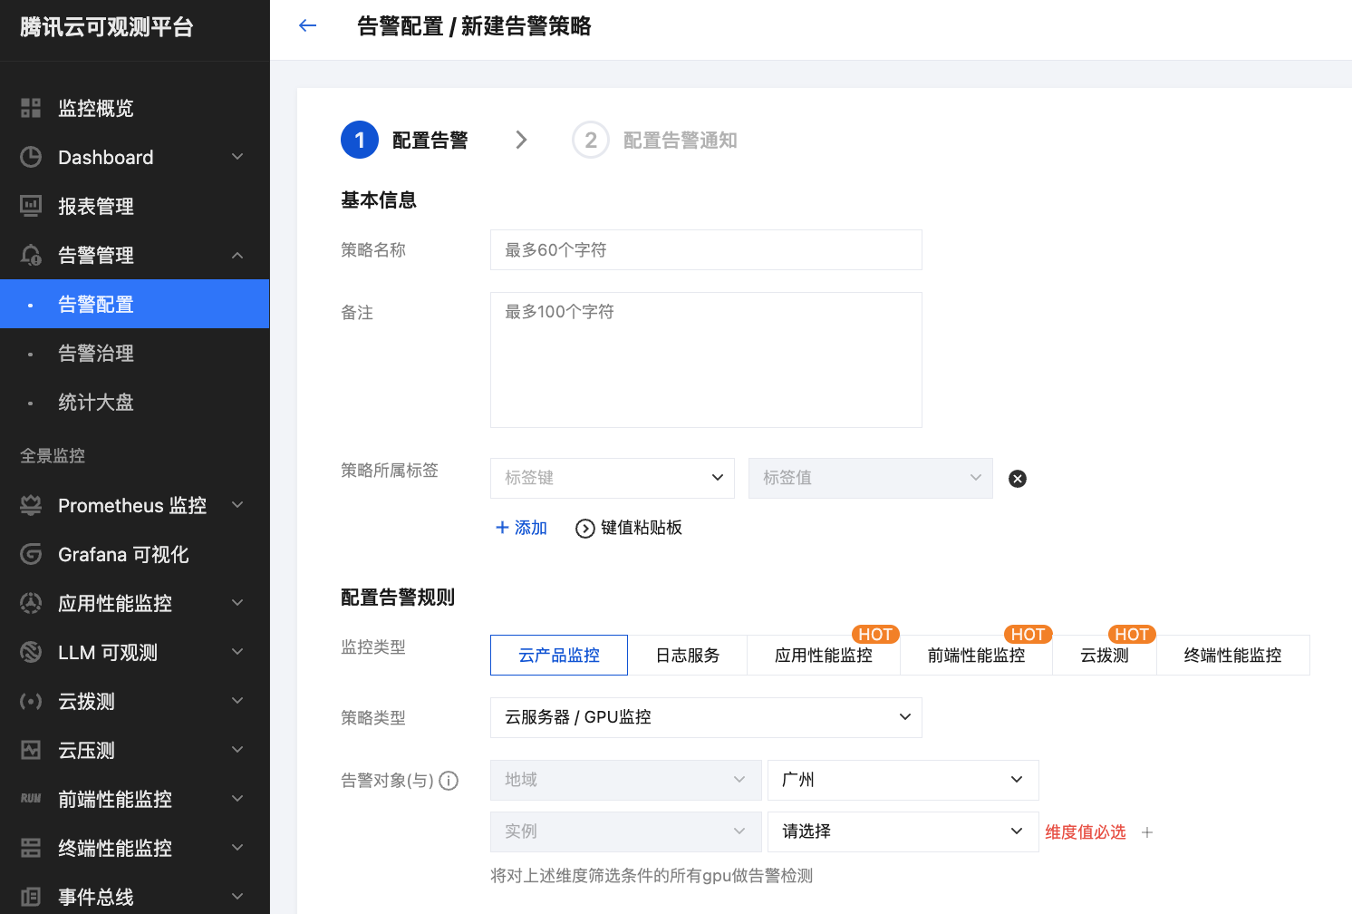Open 告警配置 in the sidebar

[x=135, y=304]
